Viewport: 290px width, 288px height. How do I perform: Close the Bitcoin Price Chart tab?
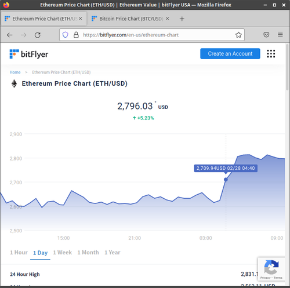168,19
